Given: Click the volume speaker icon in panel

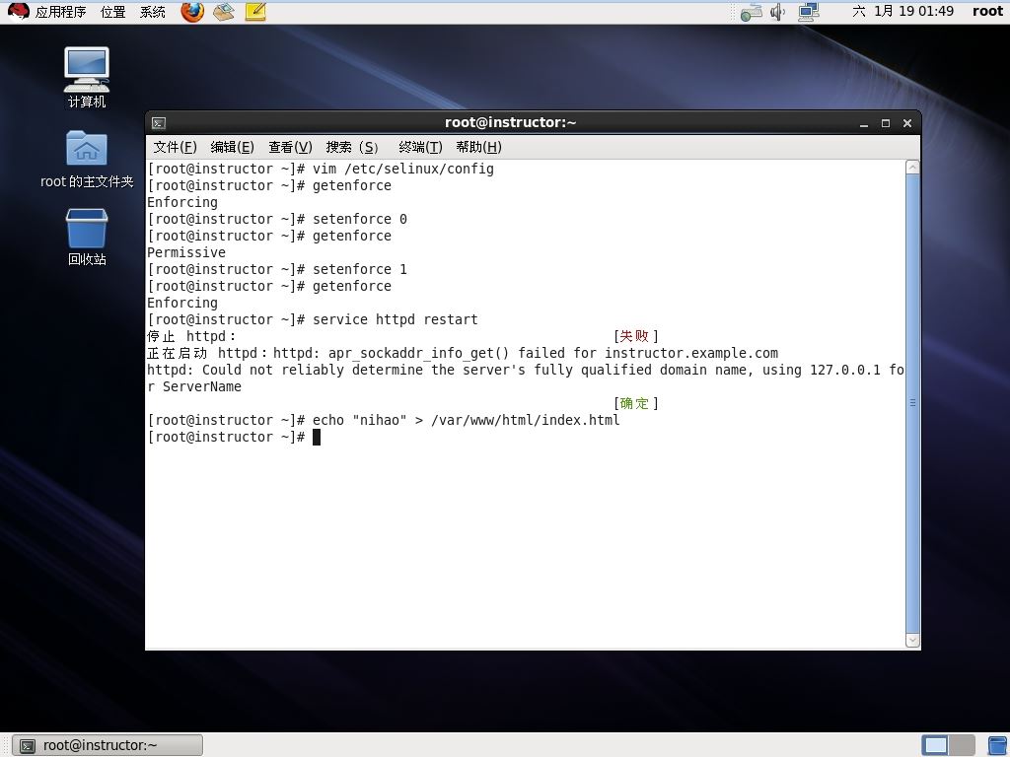Looking at the screenshot, I should pos(777,12).
